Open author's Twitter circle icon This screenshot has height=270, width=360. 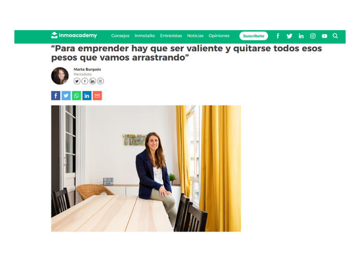coord(77,81)
